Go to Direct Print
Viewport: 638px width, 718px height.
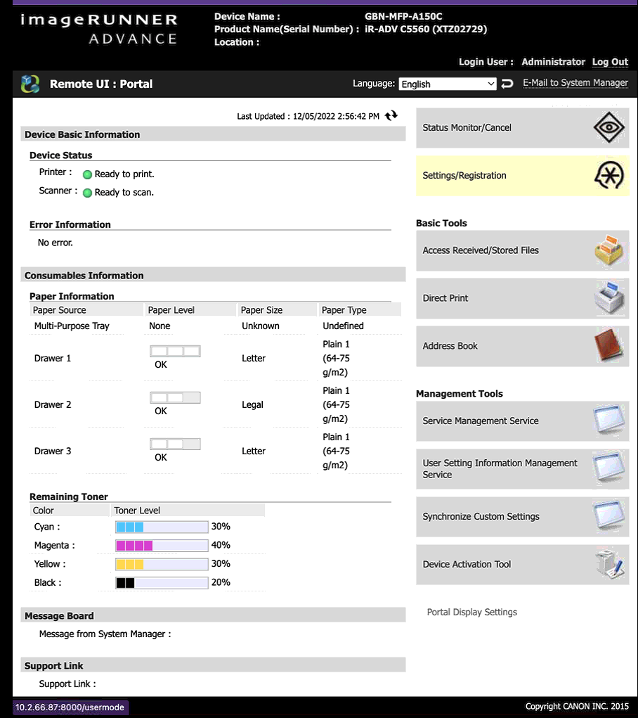click(x=523, y=298)
